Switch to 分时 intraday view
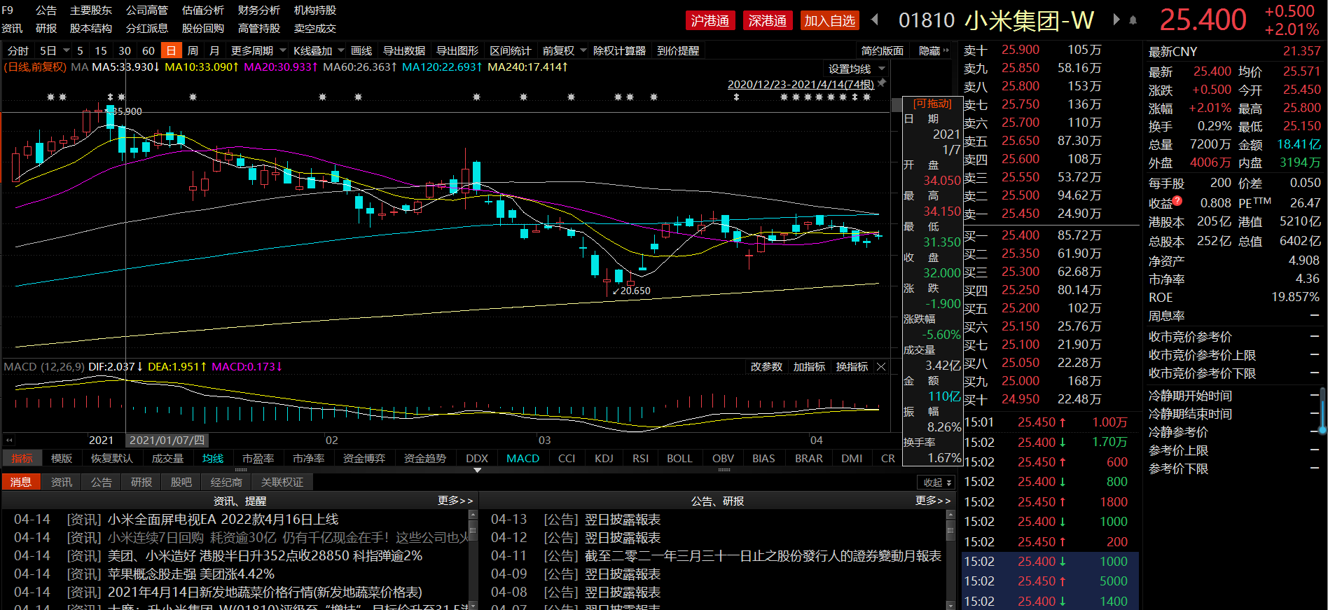The height and width of the screenshot is (610, 1328). point(18,50)
